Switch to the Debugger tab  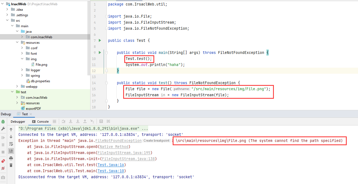[18, 121]
